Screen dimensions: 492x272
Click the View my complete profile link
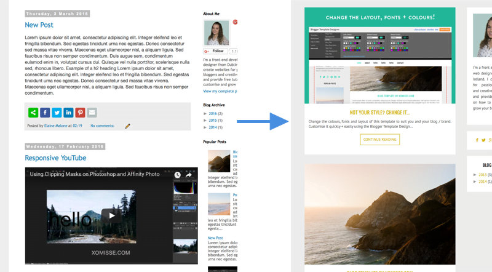click(x=220, y=91)
